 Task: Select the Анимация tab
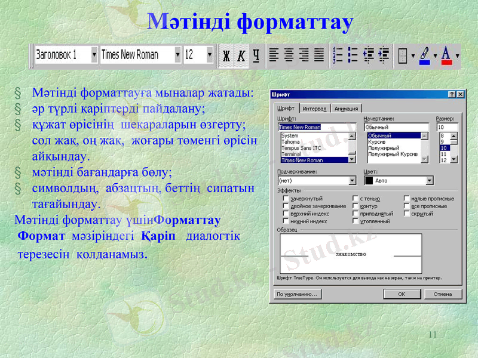(x=347, y=108)
